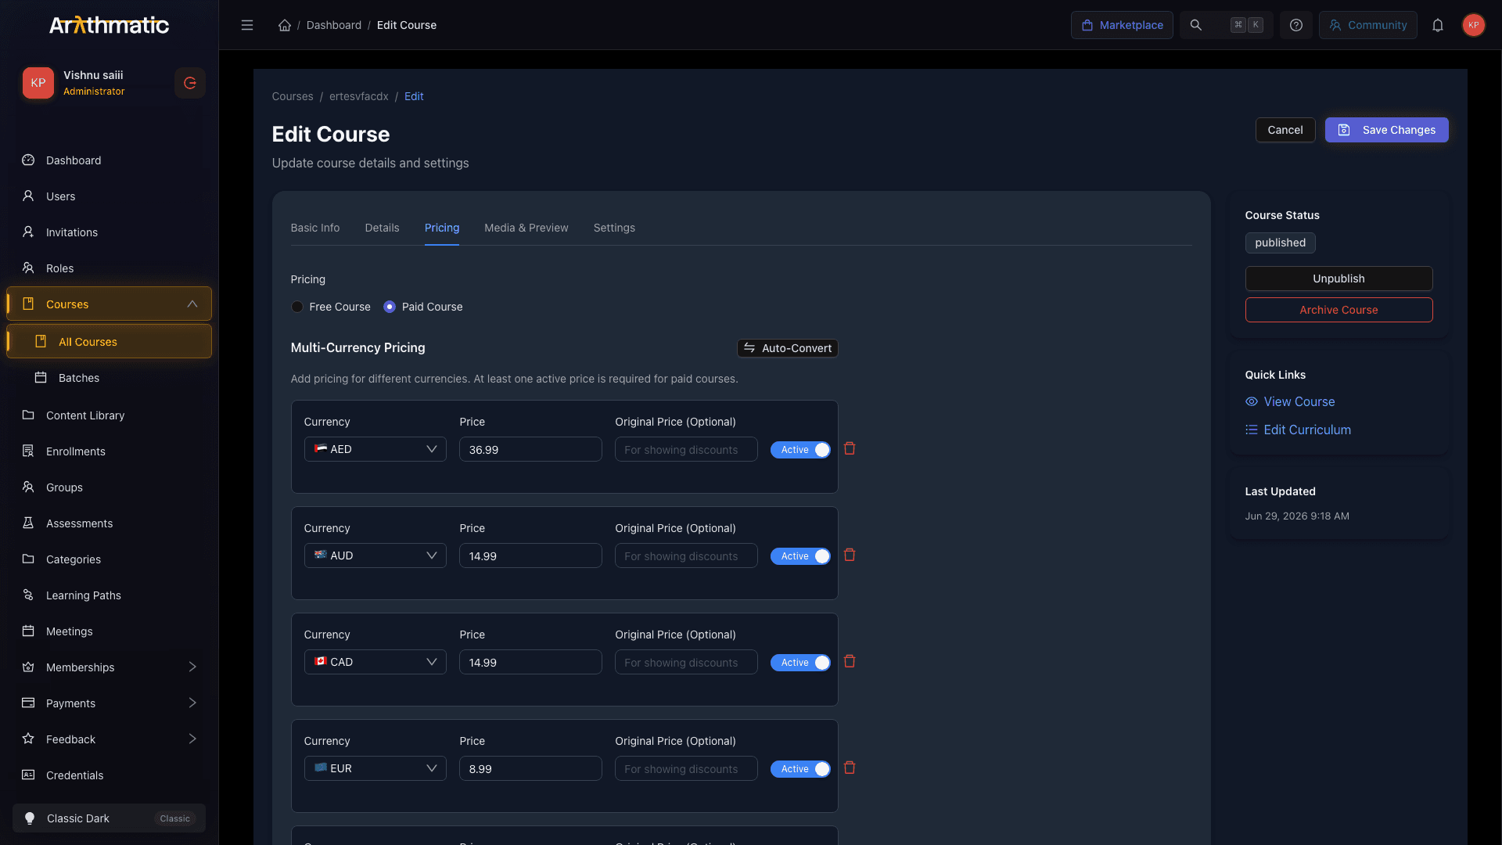The width and height of the screenshot is (1502, 845).
Task: Go to home via breadcrumb house icon
Action: tap(285, 25)
